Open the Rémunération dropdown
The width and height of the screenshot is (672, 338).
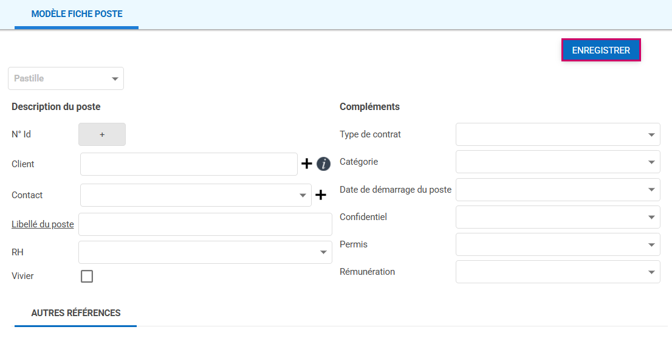[x=557, y=272]
